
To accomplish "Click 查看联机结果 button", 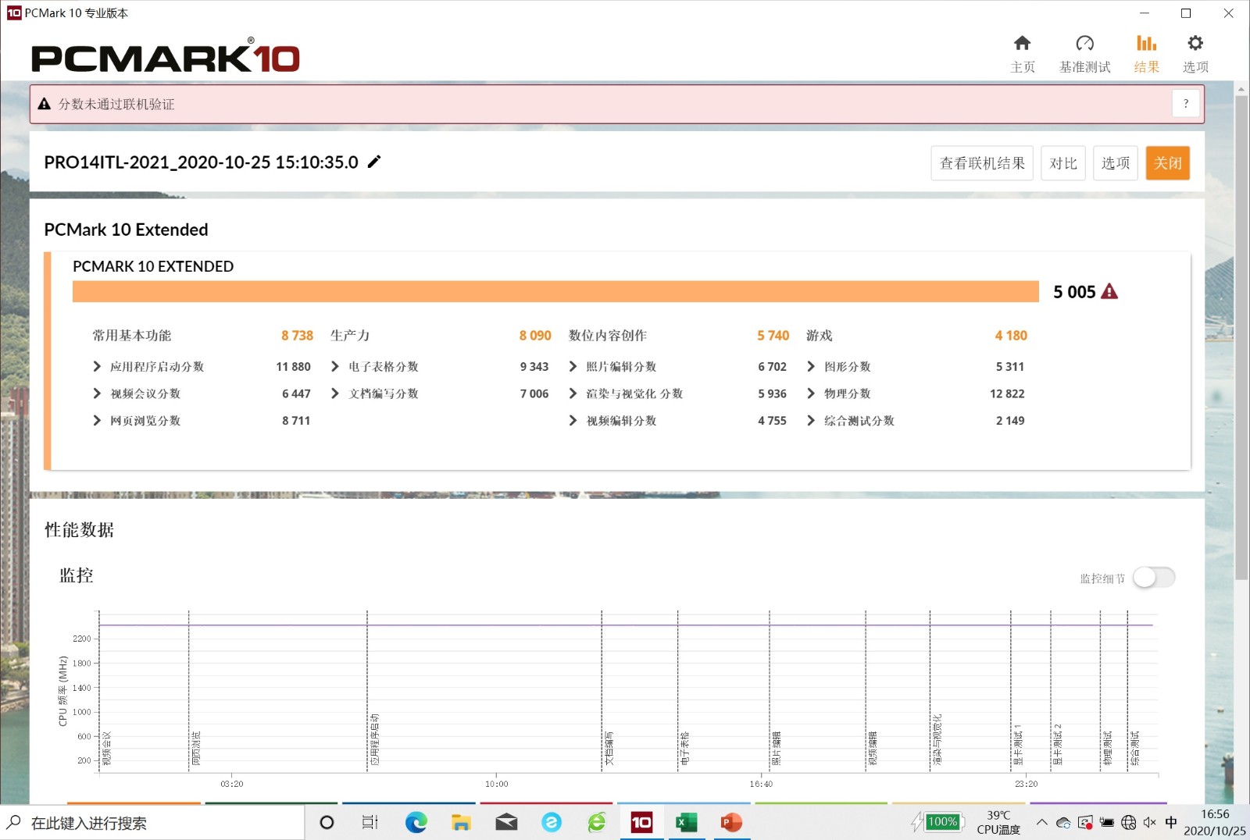I will (x=982, y=163).
